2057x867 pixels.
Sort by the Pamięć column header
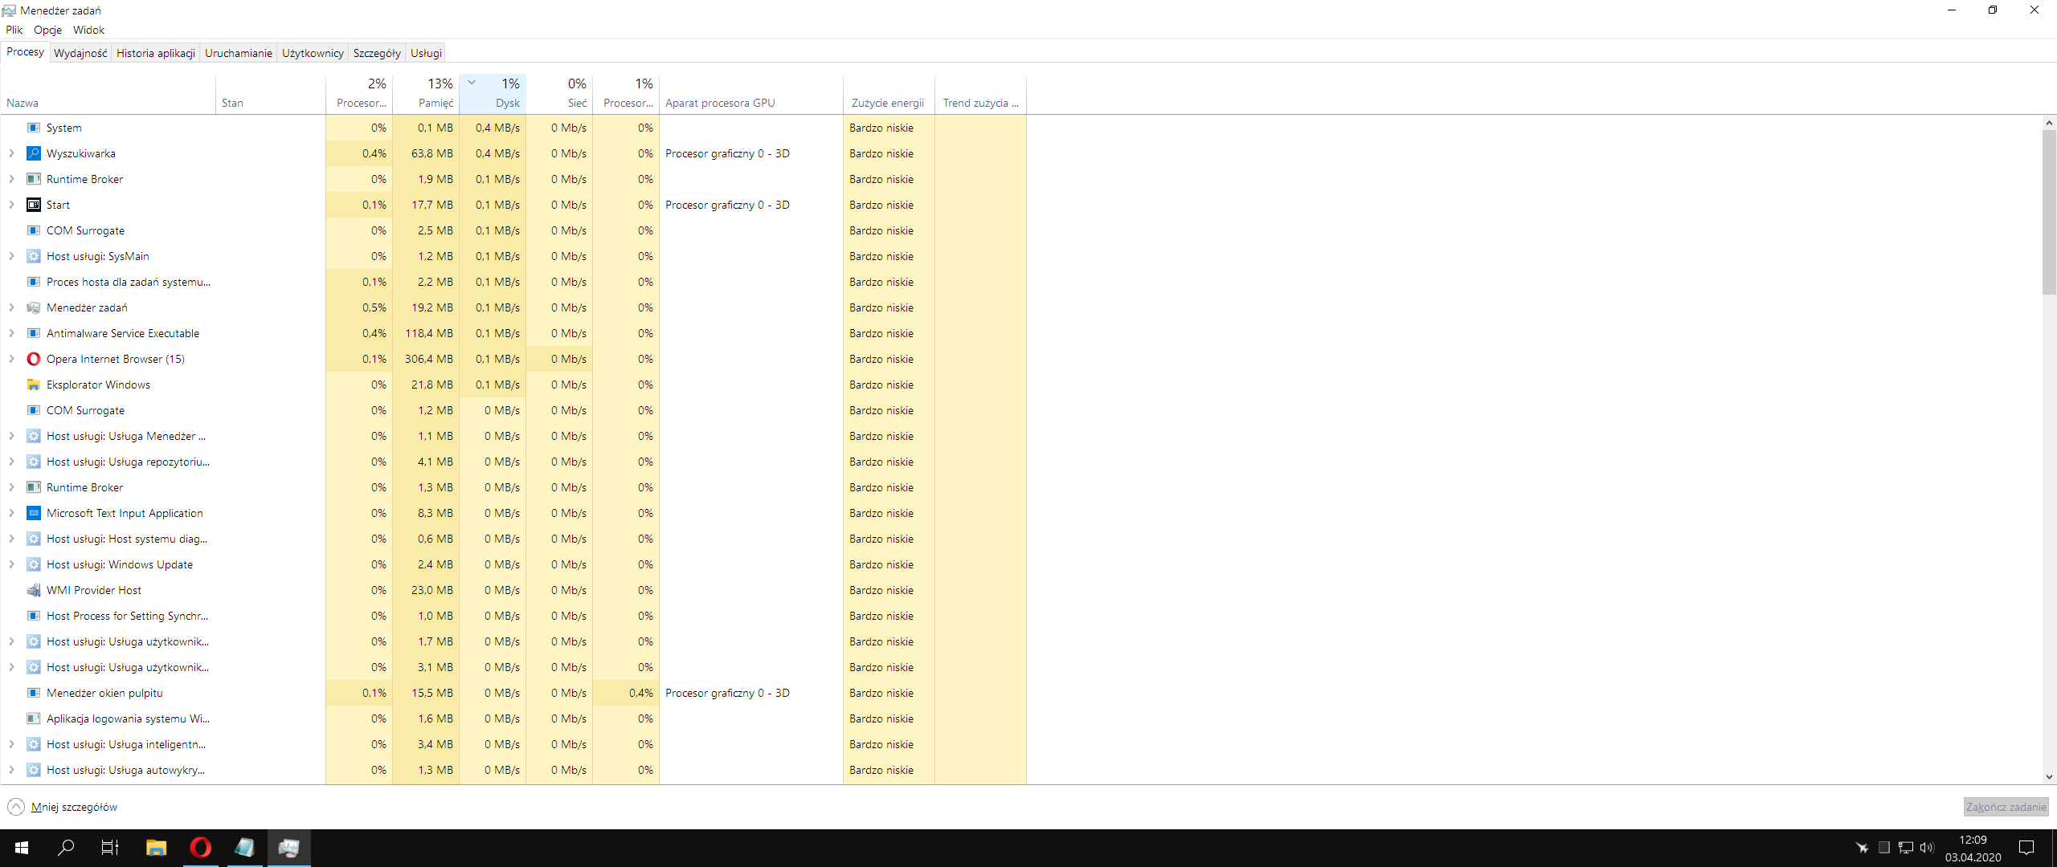click(x=426, y=95)
